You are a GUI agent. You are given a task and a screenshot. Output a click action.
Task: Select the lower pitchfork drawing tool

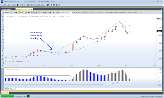(3, 65)
